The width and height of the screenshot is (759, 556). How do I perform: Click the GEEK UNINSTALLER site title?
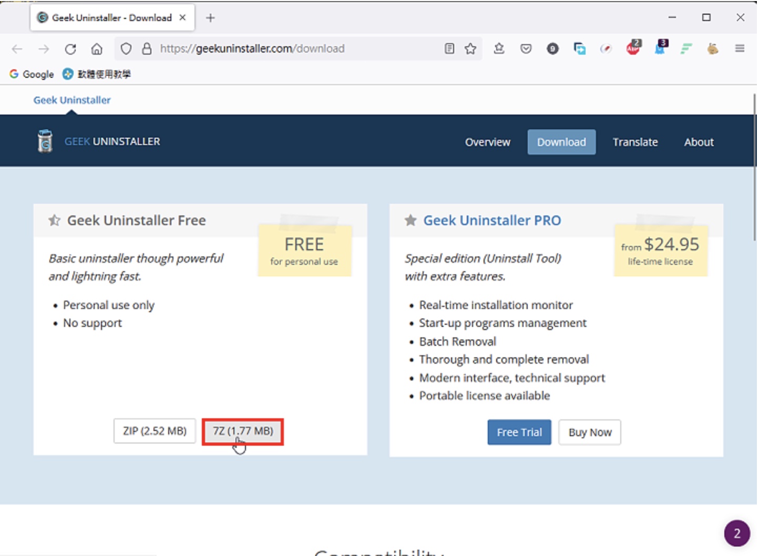pyautogui.click(x=112, y=141)
